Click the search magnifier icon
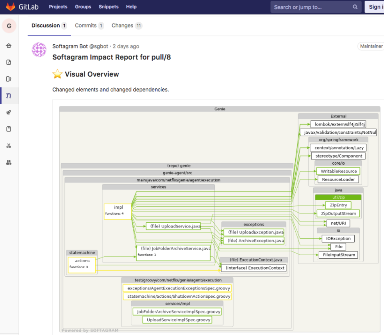Screen dimensions: 384x335 355,7
